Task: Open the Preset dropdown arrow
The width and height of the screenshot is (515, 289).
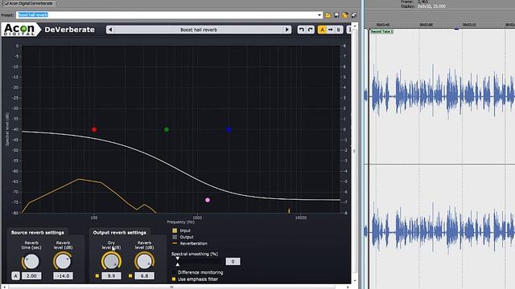Action: (x=319, y=15)
